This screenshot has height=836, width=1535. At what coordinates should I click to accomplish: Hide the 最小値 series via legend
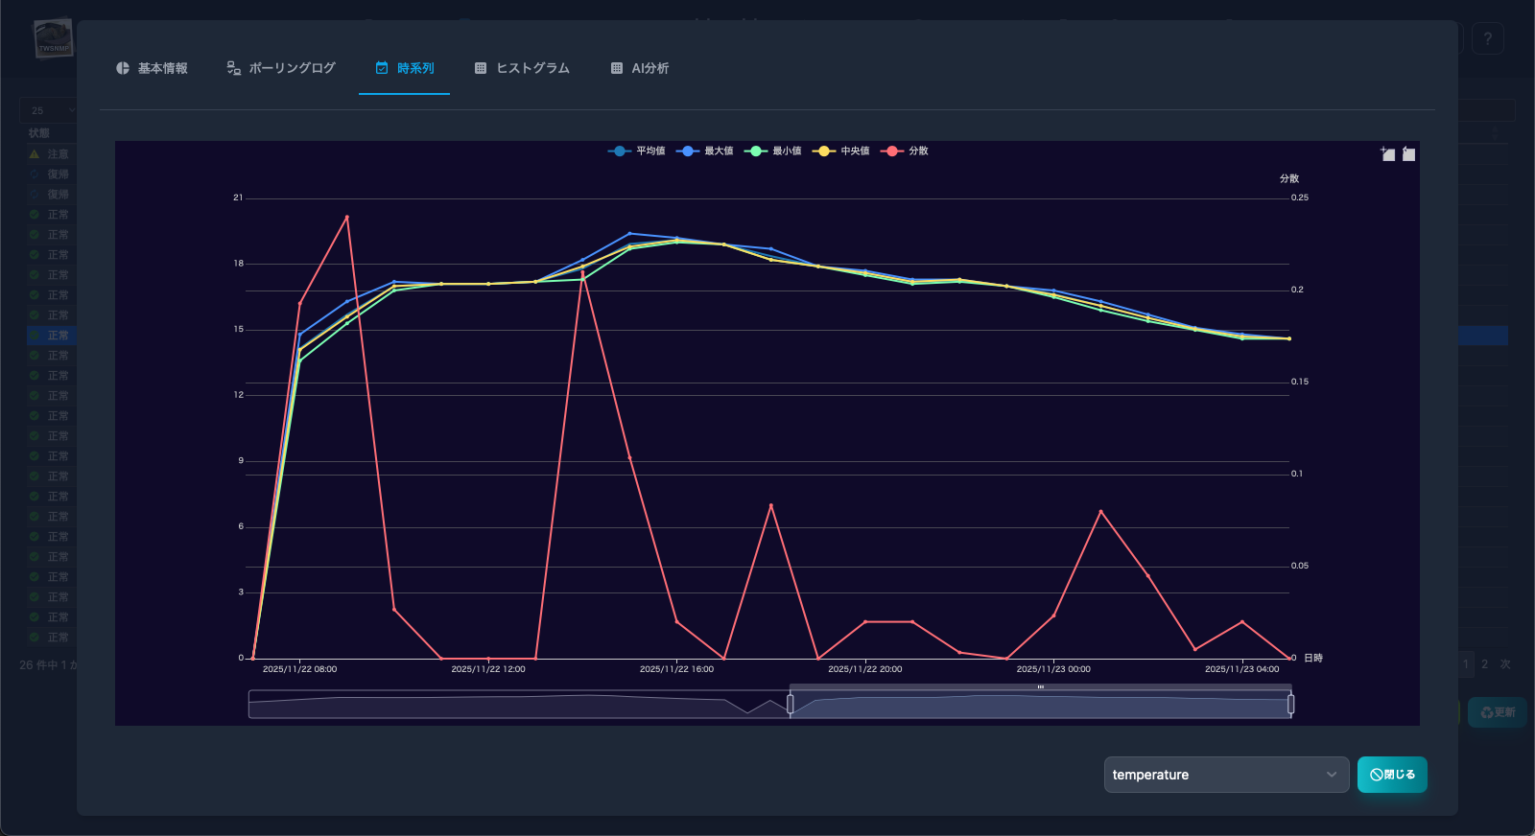pyautogui.click(x=773, y=151)
